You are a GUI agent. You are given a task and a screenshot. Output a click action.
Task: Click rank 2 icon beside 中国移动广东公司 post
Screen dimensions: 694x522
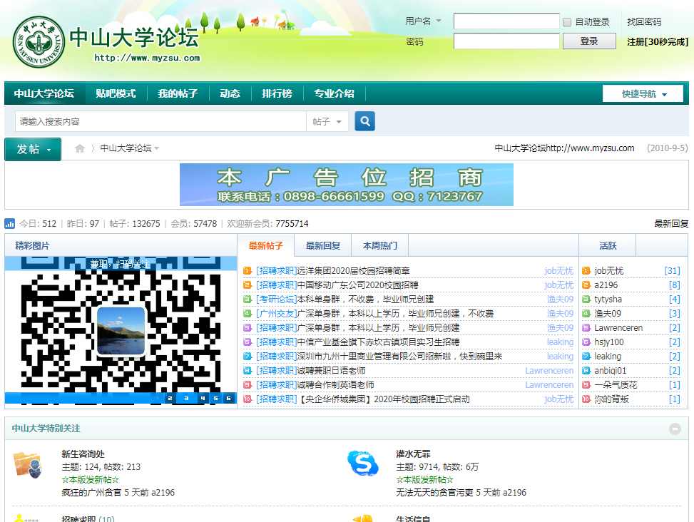coord(248,285)
